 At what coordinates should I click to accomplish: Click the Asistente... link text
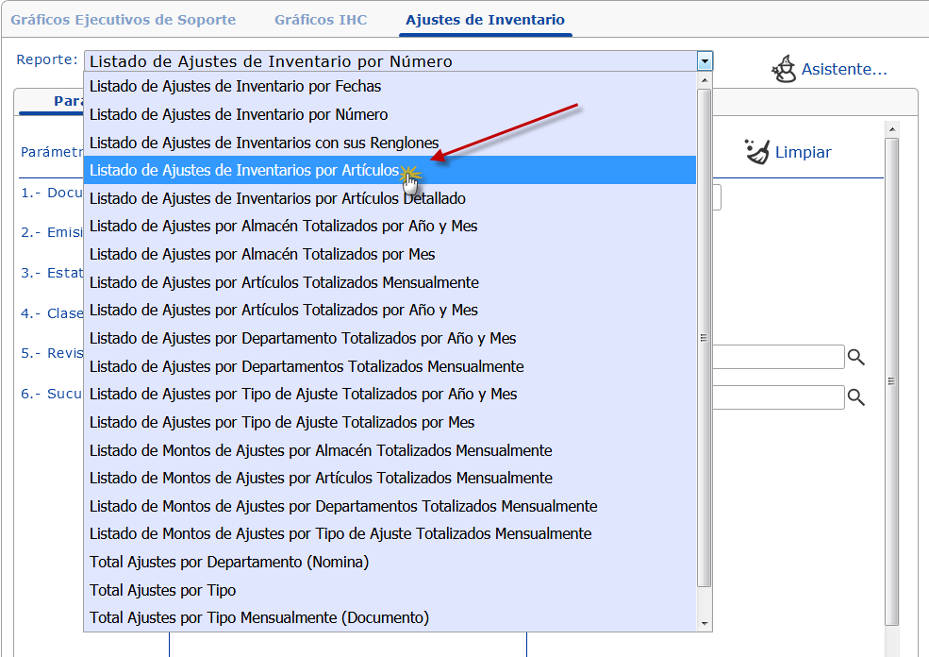[844, 69]
